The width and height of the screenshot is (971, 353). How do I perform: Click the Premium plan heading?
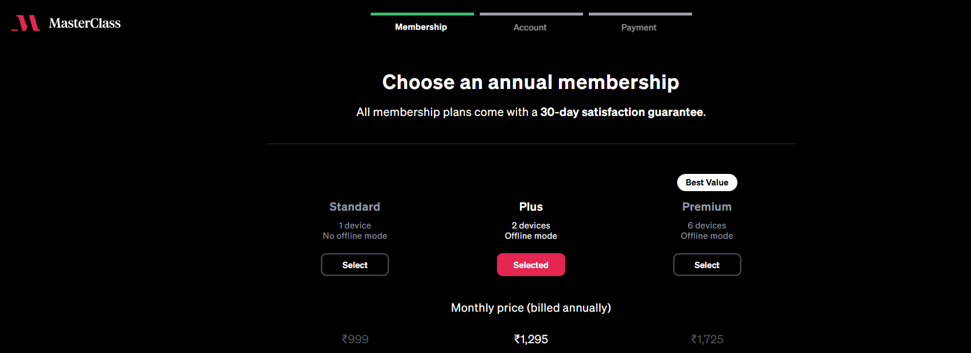click(x=706, y=207)
